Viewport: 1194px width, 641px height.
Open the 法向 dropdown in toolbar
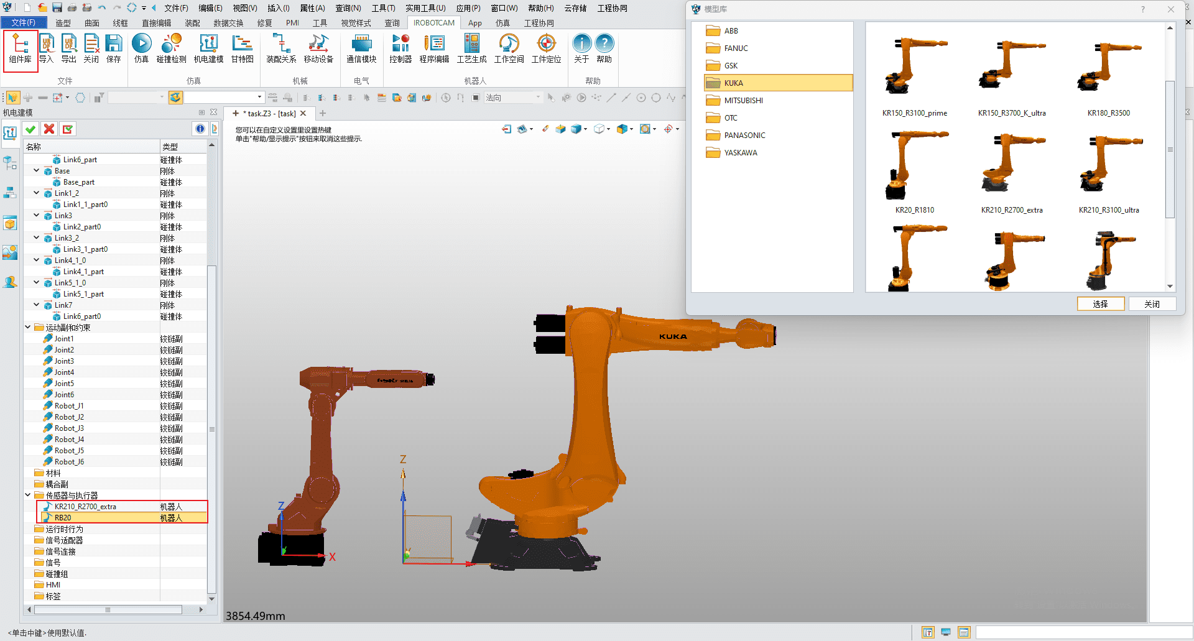538,98
